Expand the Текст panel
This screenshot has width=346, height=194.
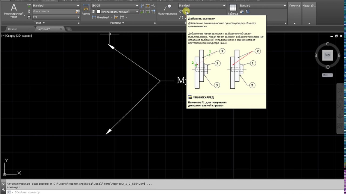39,23
